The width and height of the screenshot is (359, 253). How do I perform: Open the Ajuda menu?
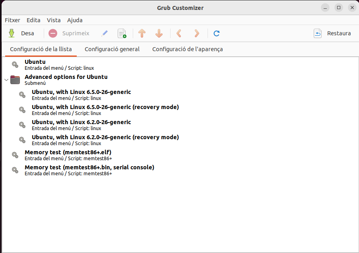pyautogui.click(x=75, y=20)
